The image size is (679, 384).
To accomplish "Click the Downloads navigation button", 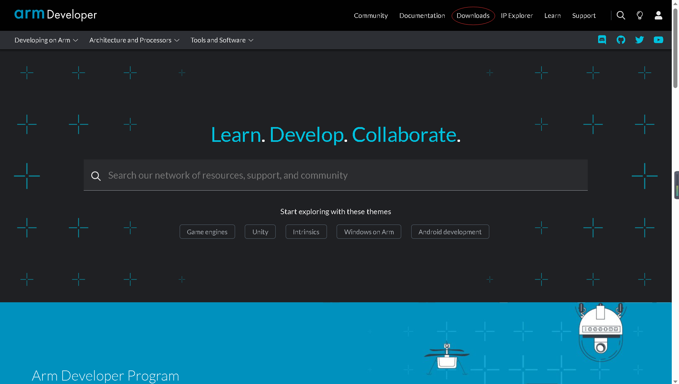I will 473,15.
